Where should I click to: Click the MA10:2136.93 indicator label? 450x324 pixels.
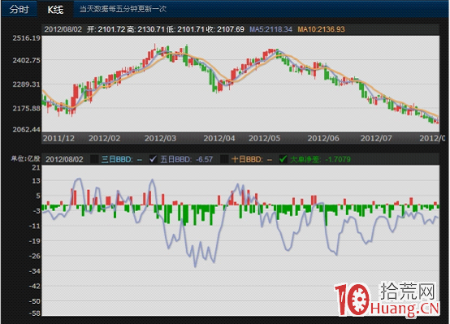(321, 29)
